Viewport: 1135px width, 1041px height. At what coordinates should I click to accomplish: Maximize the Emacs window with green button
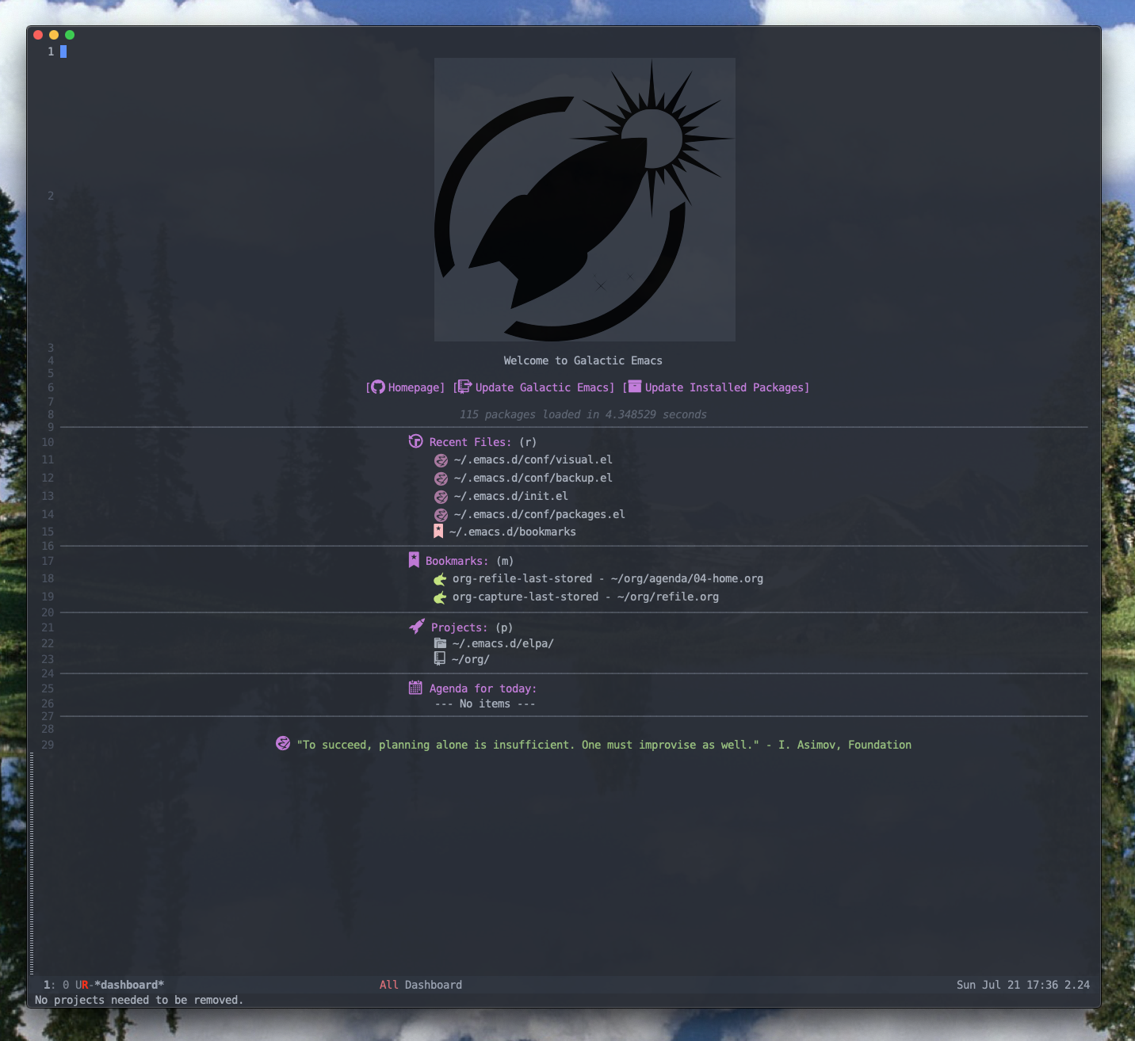(70, 35)
